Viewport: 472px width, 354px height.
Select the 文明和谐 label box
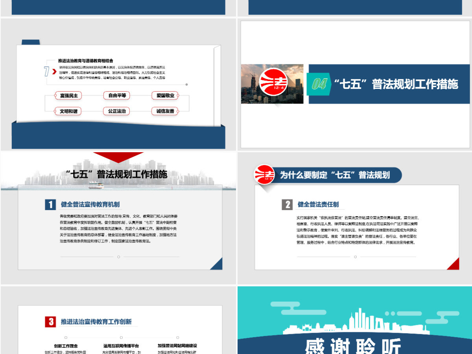(68, 111)
